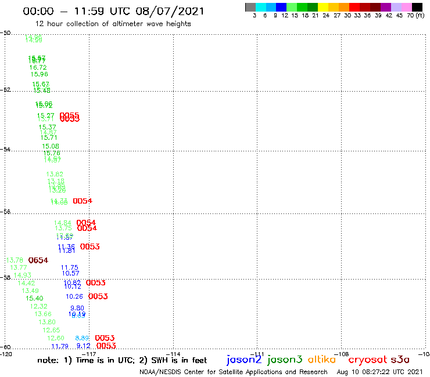Viewport: 430px width, 377px height.
Task: Click the red '0053' label beside 11.36
Action: 90,246
